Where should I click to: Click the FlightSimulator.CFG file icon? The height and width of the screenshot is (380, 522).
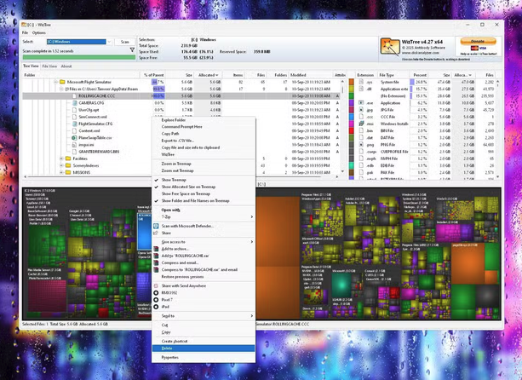74,124
